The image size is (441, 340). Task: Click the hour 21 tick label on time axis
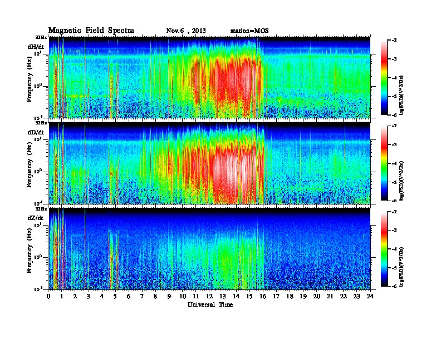click(x=330, y=296)
